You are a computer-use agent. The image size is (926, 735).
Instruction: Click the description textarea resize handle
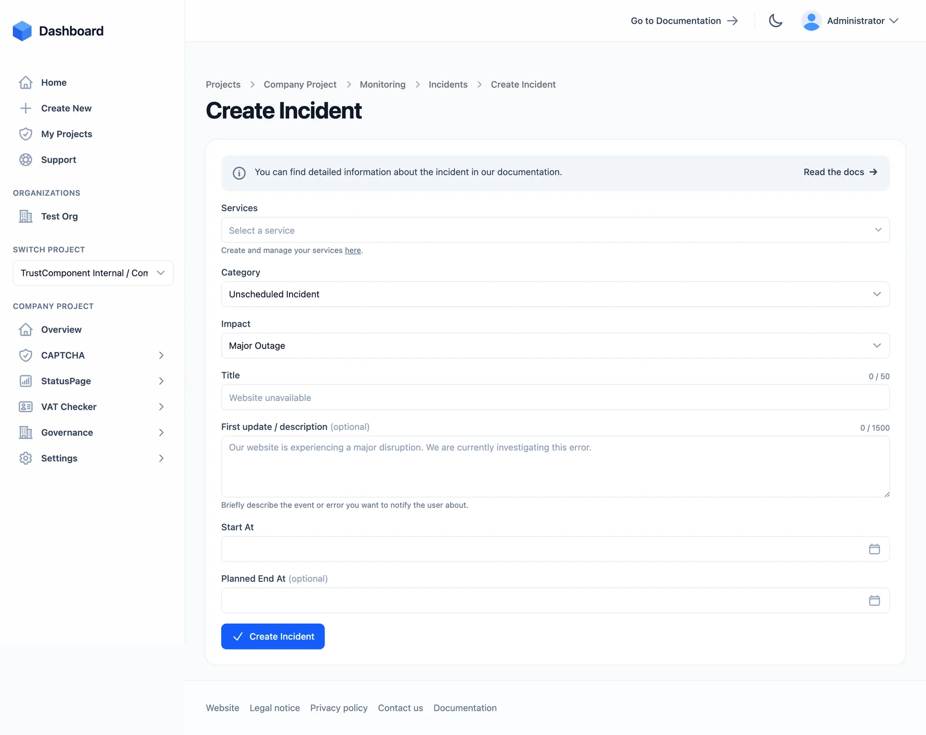pyautogui.click(x=886, y=494)
